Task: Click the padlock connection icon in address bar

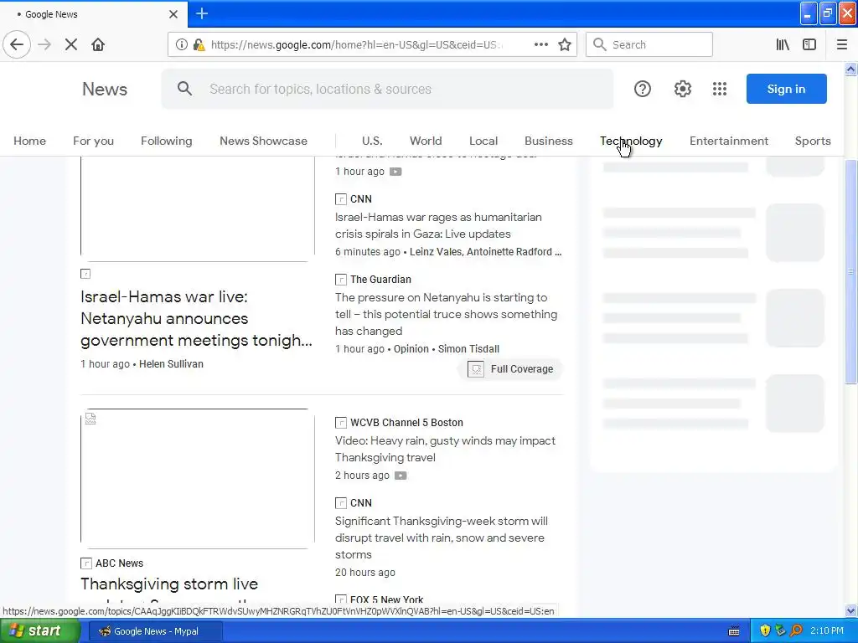Action: pyautogui.click(x=199, y=44)
